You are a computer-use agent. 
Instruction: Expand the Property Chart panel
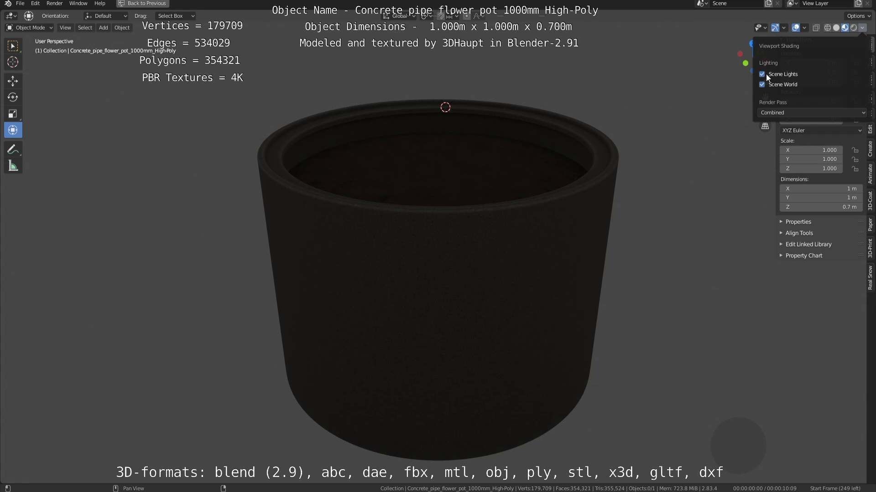coord(803,256)
